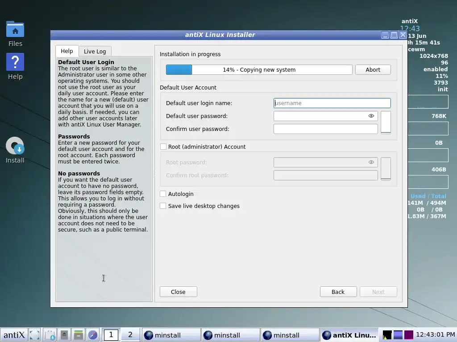
Task: Click the taskbar clock 12:43:01 PM
Action: coord(436,335)
